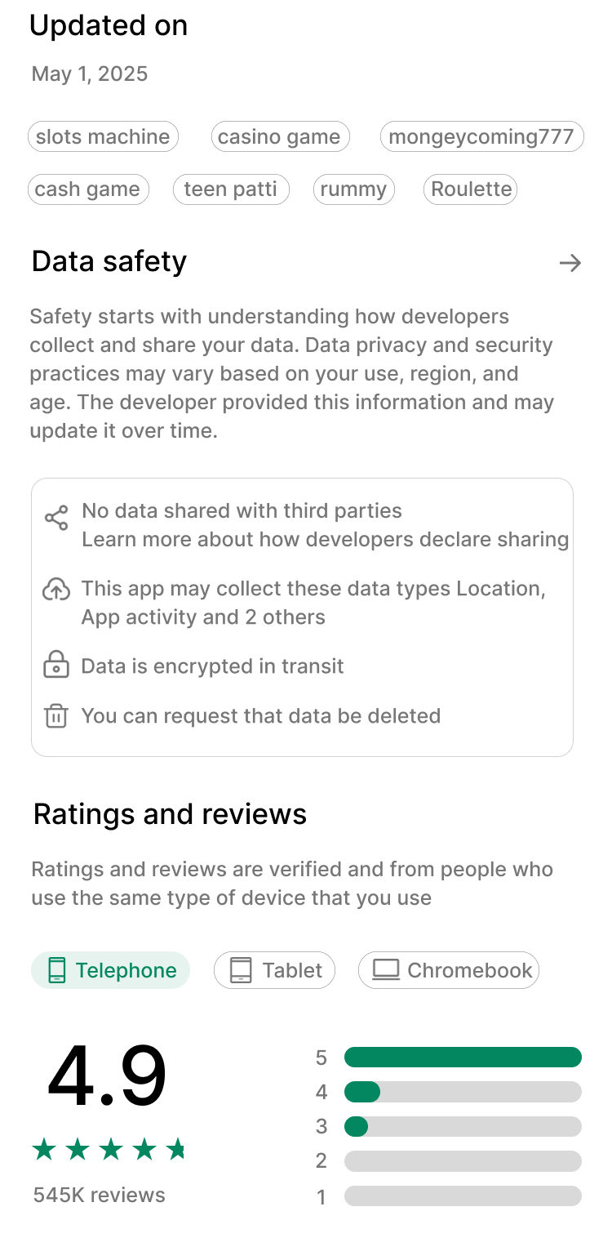Click the green star rating row
Viewport: 612px width, 1238px height.
tap(109, 1151)
